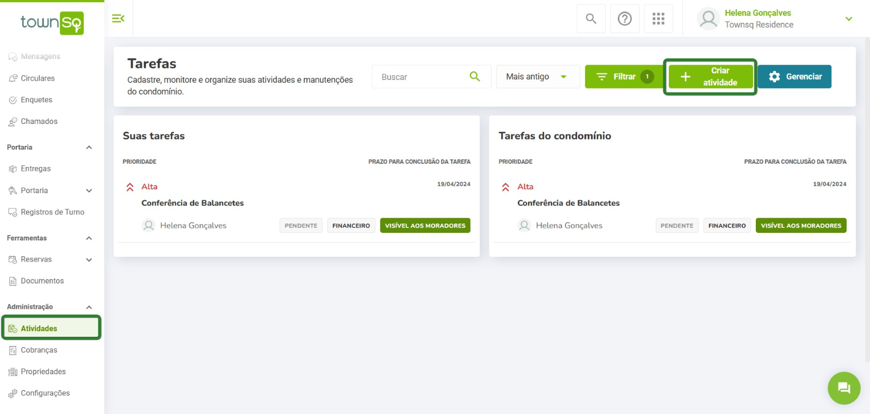This screenshot has height=414, width=870.
Task: Click the Filtrar button
Action: click(624, 77)
